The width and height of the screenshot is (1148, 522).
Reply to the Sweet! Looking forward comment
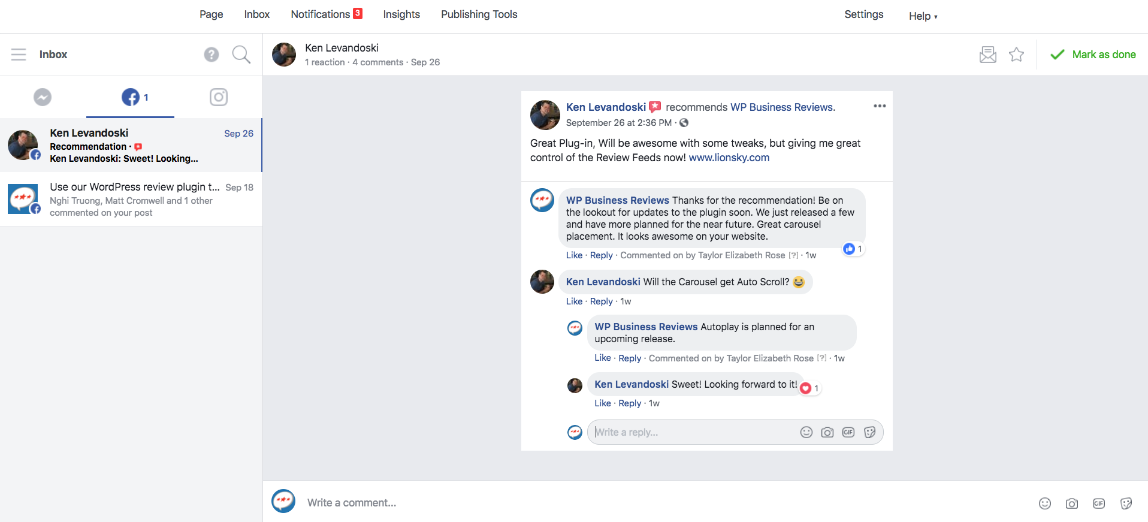pyautogui.click(x=630, y=403)
